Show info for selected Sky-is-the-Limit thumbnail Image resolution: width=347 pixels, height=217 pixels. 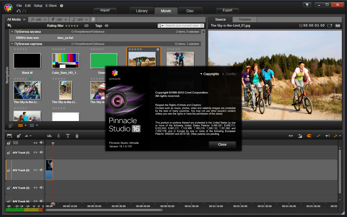158,49
